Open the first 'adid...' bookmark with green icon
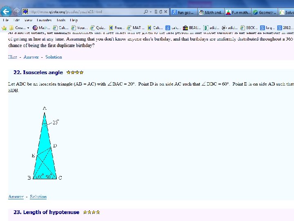Viewport: 294px width, 221px height. coord(212,28)
